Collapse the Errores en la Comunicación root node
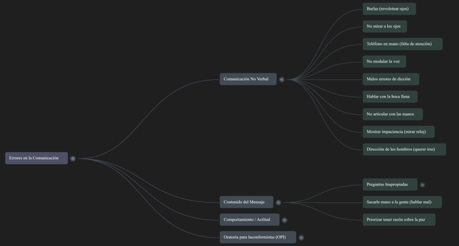Image resolution: width=459 pixels, height=246 pixels. point(73,158)
